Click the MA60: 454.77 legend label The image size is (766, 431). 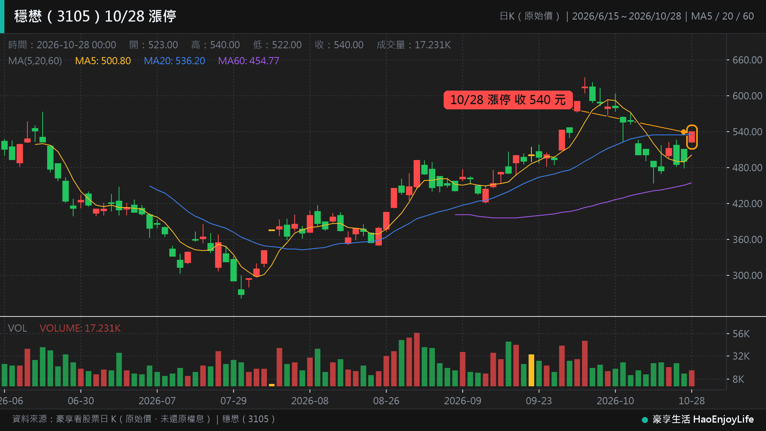(x=249, y=61)
